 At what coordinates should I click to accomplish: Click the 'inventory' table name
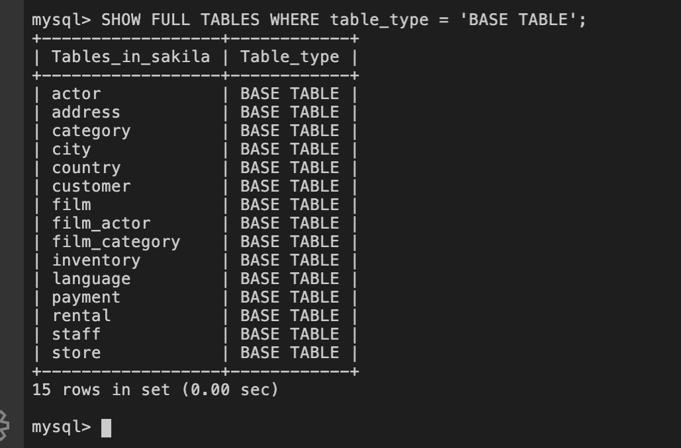point(96,260)
